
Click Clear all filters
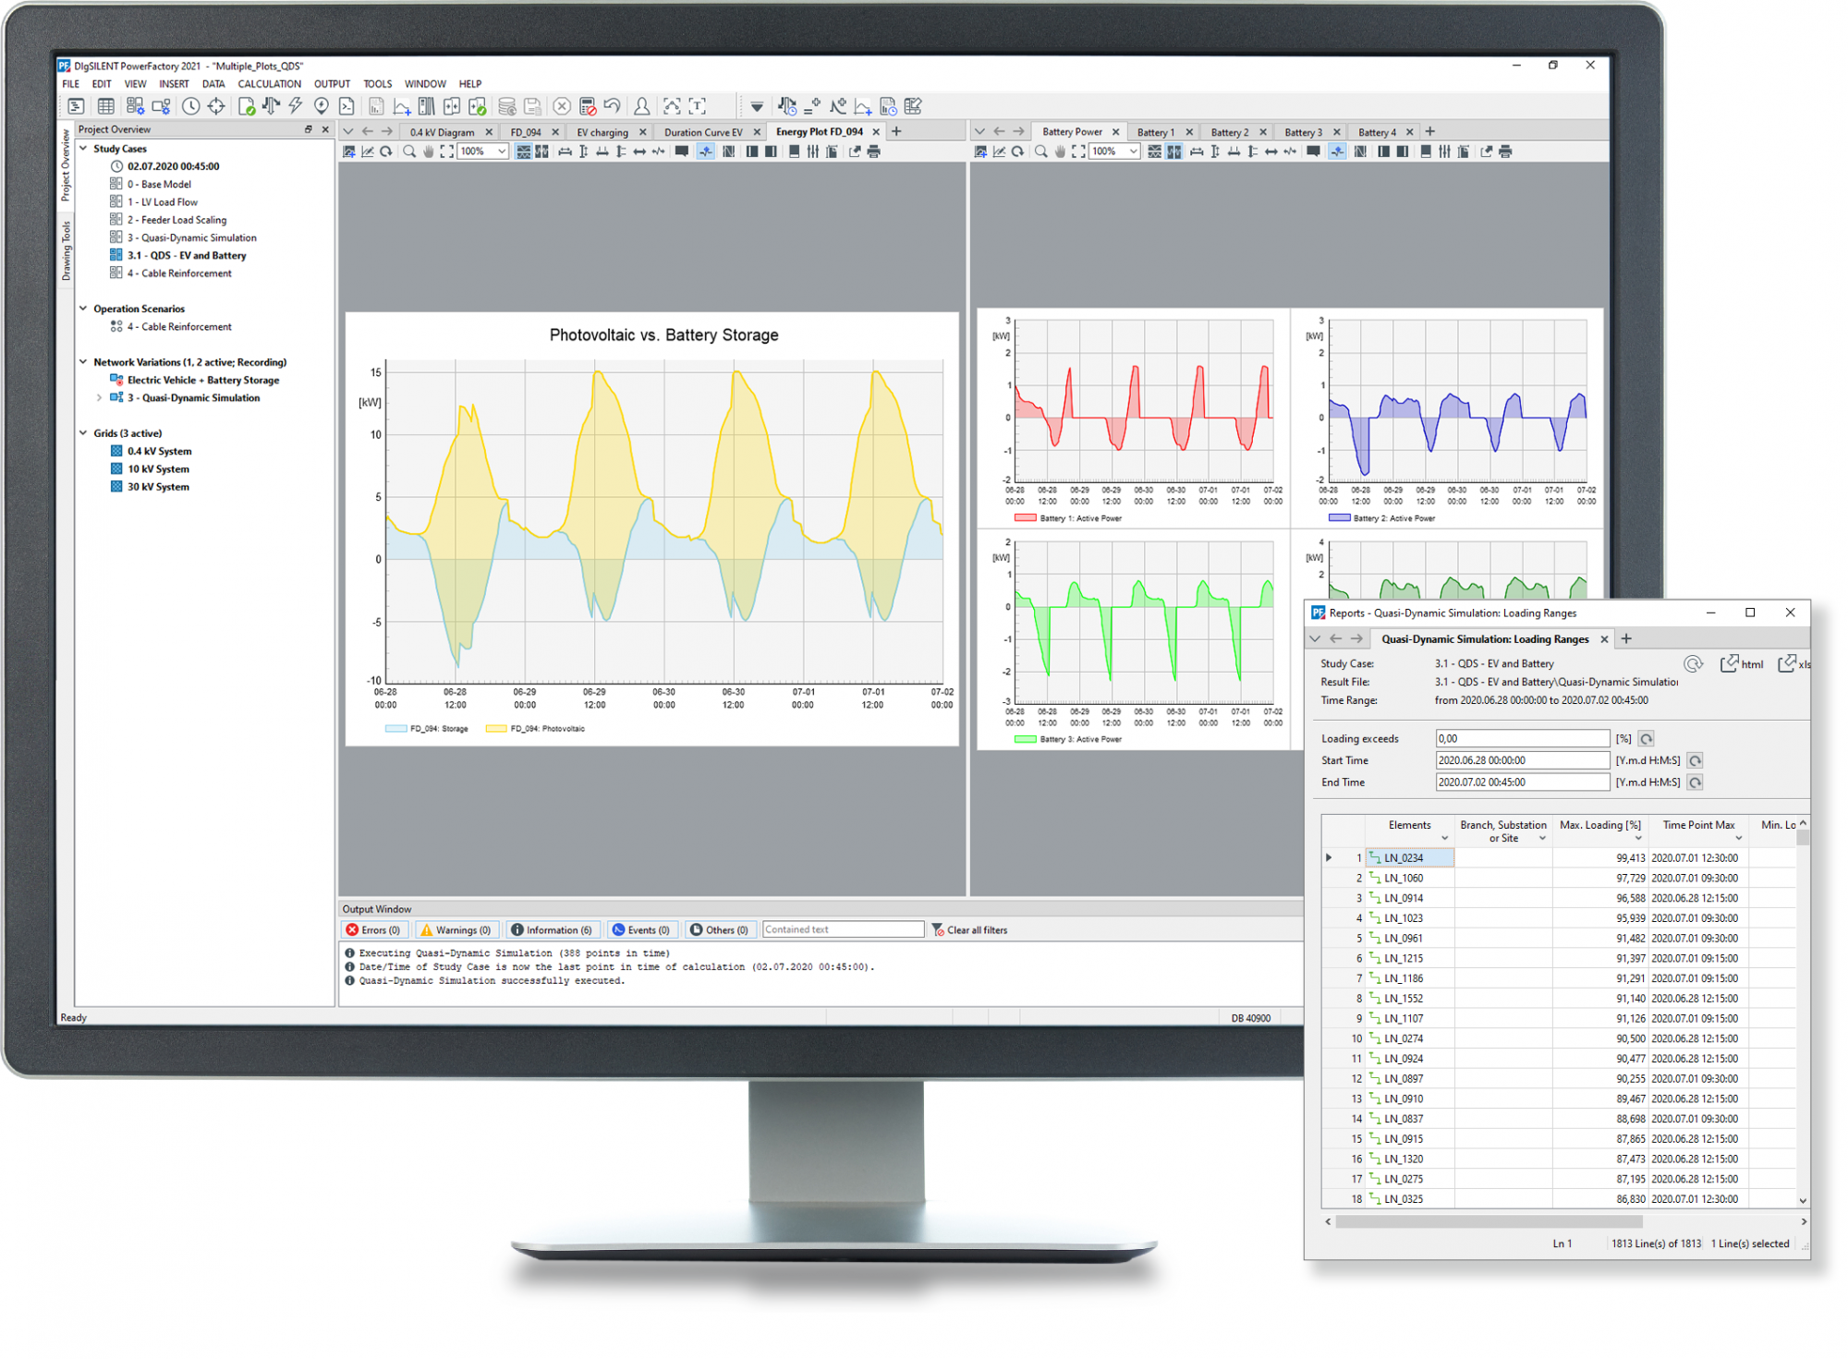point(969,930)
